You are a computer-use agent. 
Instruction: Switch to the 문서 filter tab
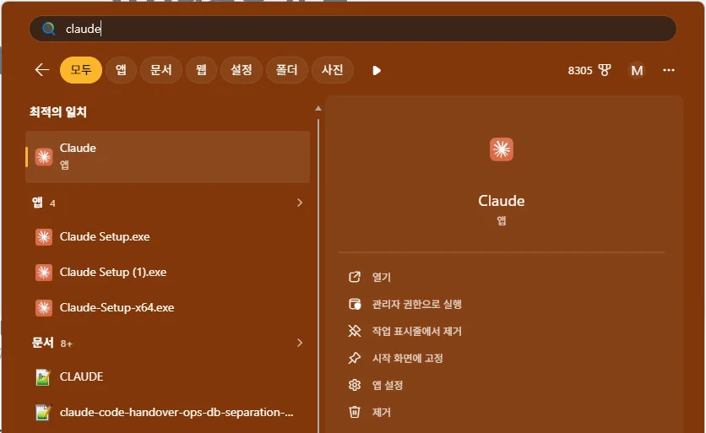(x=160, y=70)
